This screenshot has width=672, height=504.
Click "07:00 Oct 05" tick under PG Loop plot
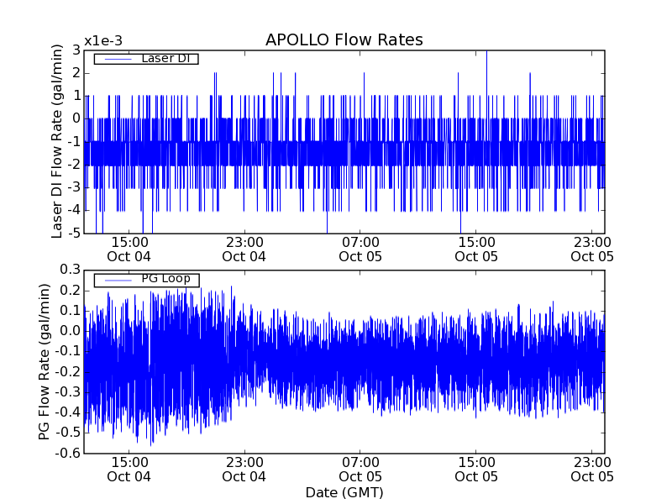360,470
